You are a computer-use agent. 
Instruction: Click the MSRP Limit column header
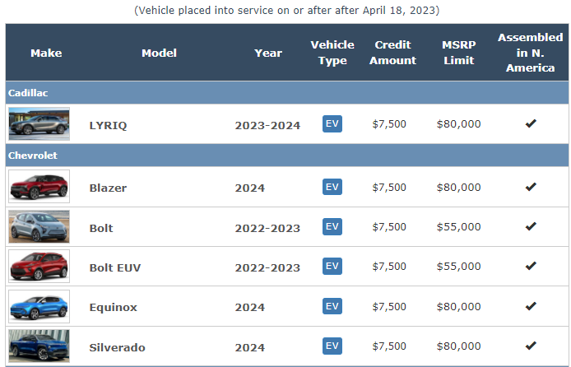click(x=459, y=53)
